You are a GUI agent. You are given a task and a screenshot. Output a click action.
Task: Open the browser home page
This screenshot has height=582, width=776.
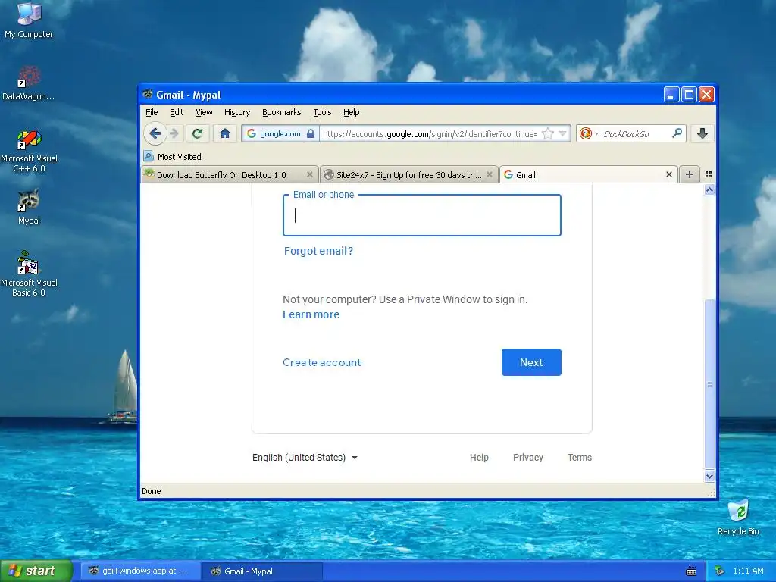[224, 133]
